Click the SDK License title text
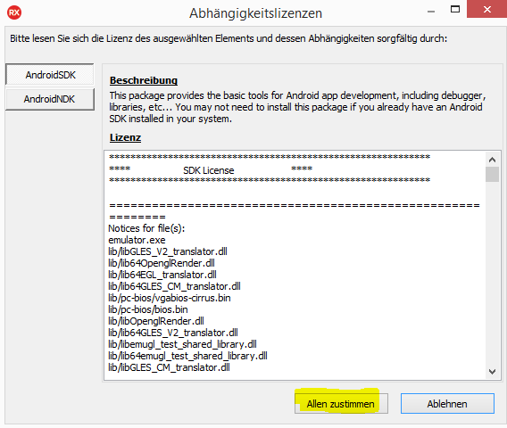507x428 pixels. [209, 170]
